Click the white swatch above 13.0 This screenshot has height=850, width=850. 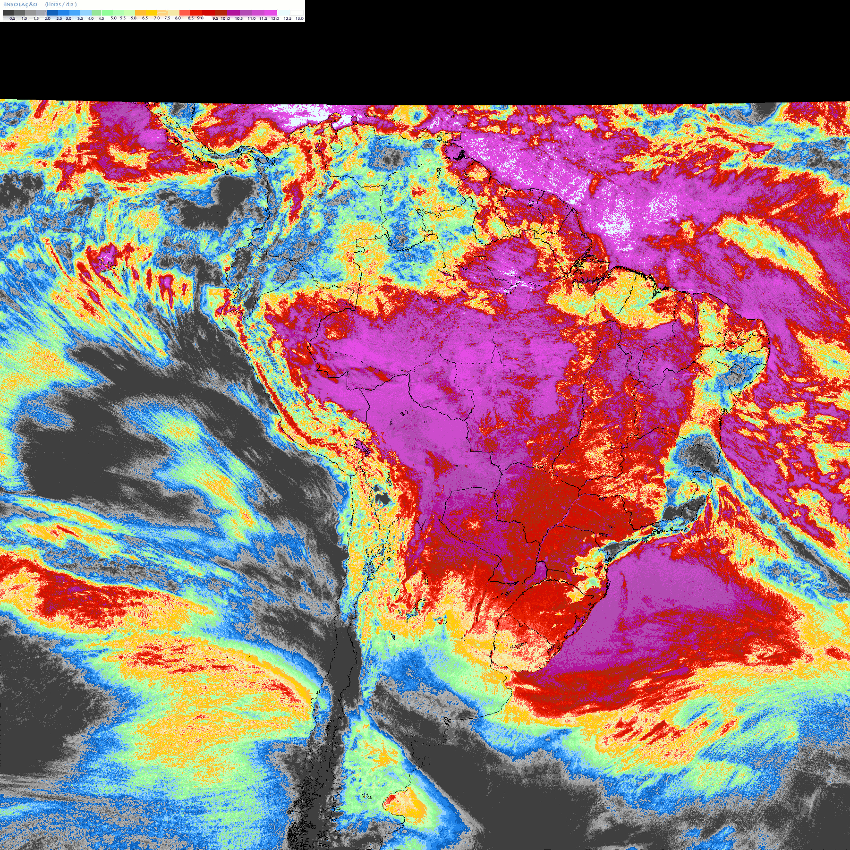(297, 13)
